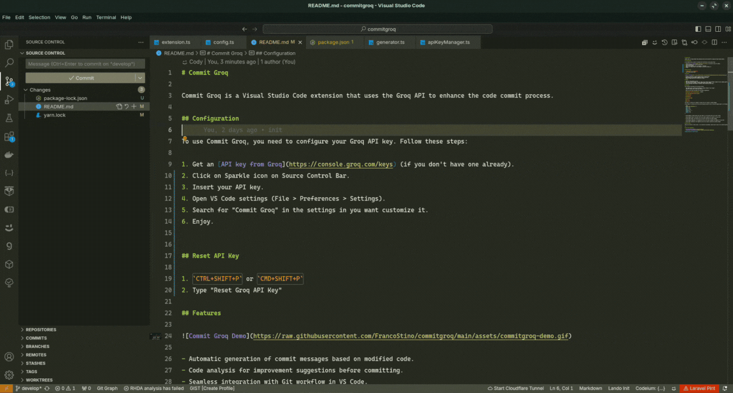Select package-lock.json in Changes list
733x393 pixels.
click(66, 98)
